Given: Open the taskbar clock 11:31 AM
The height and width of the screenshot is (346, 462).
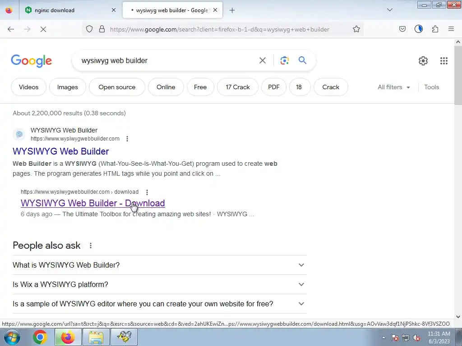Looking at the screenshot, I should tap(439, 337).
